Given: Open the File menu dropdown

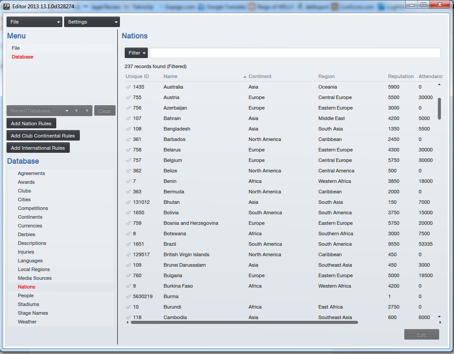Looking at the screenshot, I should point(34,21).
